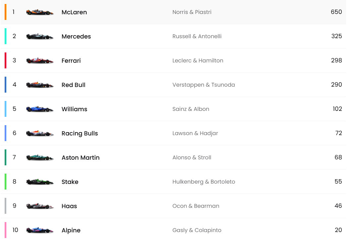The width and height of the screenshot is (350, 243).
Task: Select the Norris & Piastri drivers text
Action: [192, 12]
